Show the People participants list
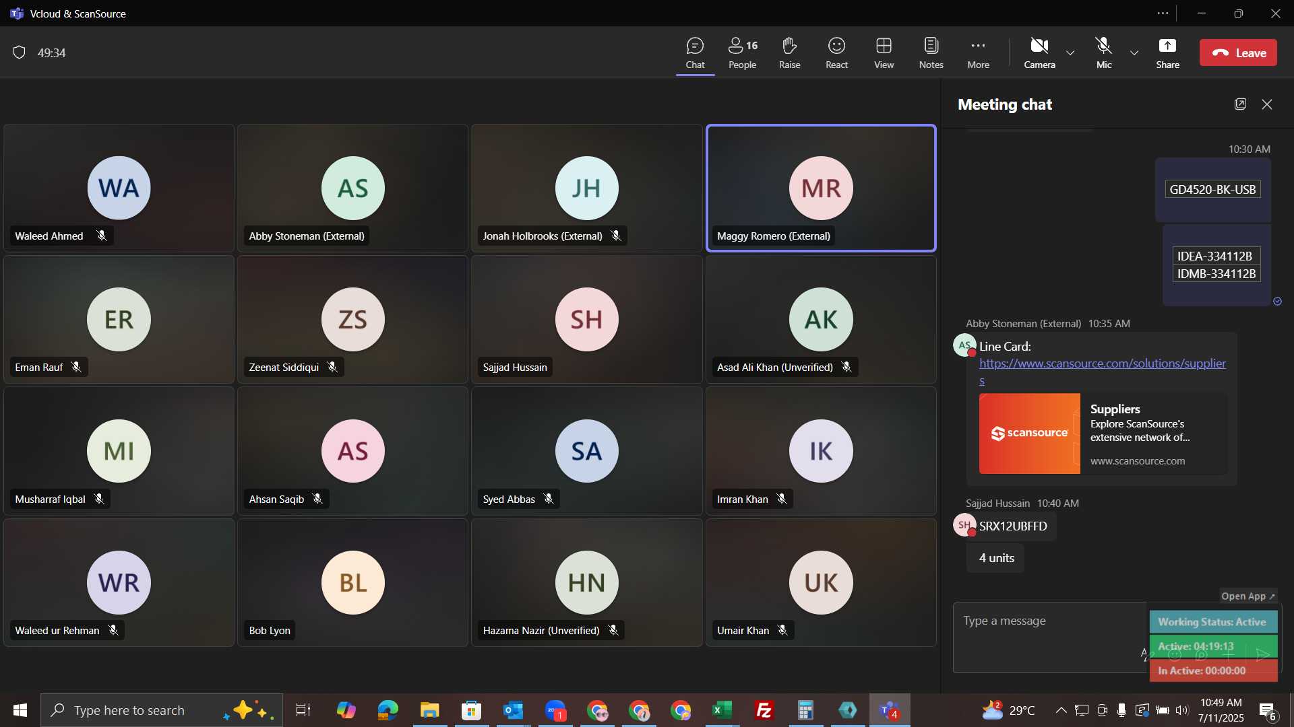The image size is (1294, 727). click(743, 53)
